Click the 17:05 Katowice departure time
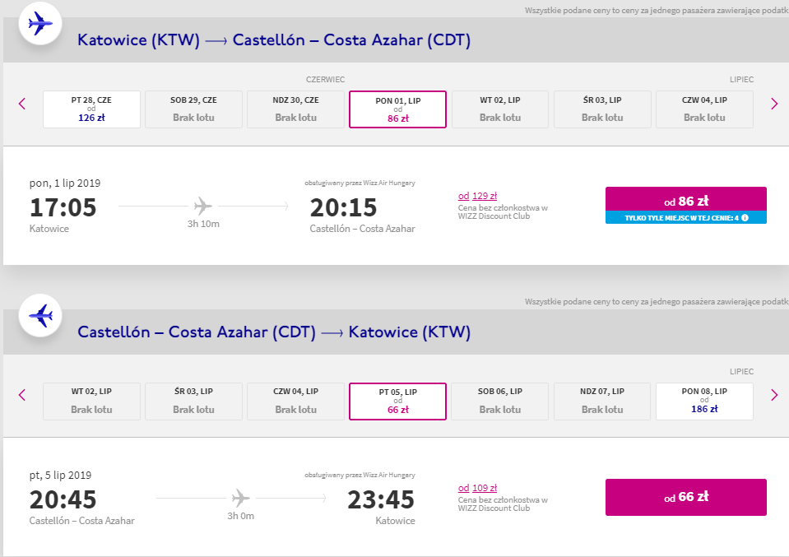 click(x=63, y=207)
